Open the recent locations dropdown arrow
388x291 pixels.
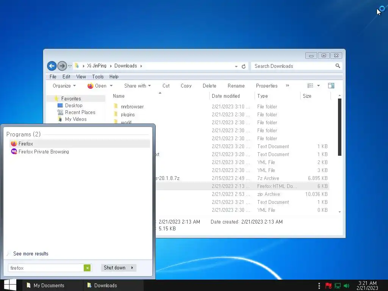[x=70, y=66]
